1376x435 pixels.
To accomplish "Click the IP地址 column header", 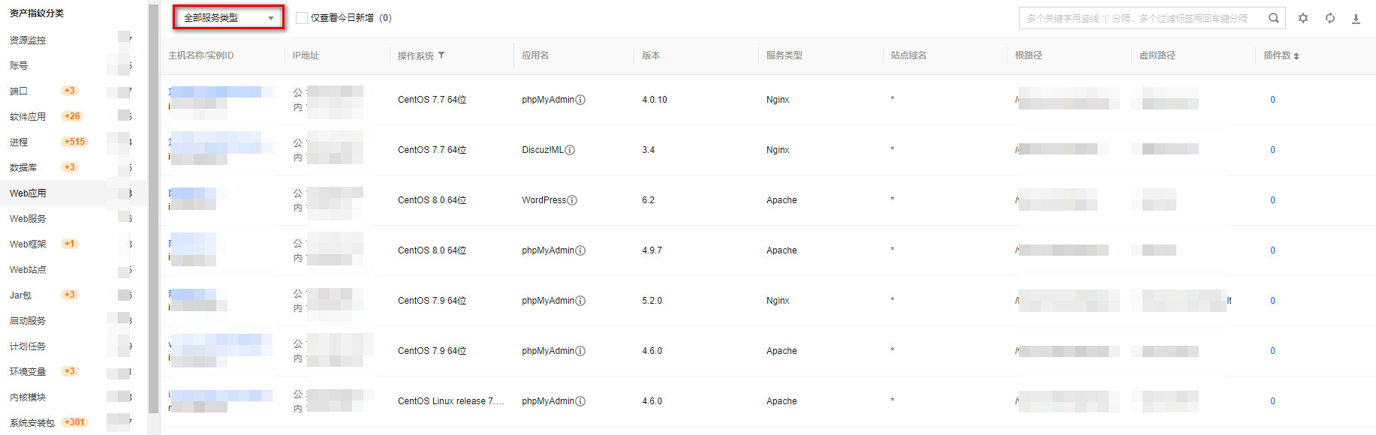I will pyautogui.click(x=306, y=55).
